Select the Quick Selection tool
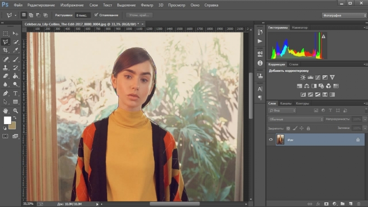 coord(16,42)
